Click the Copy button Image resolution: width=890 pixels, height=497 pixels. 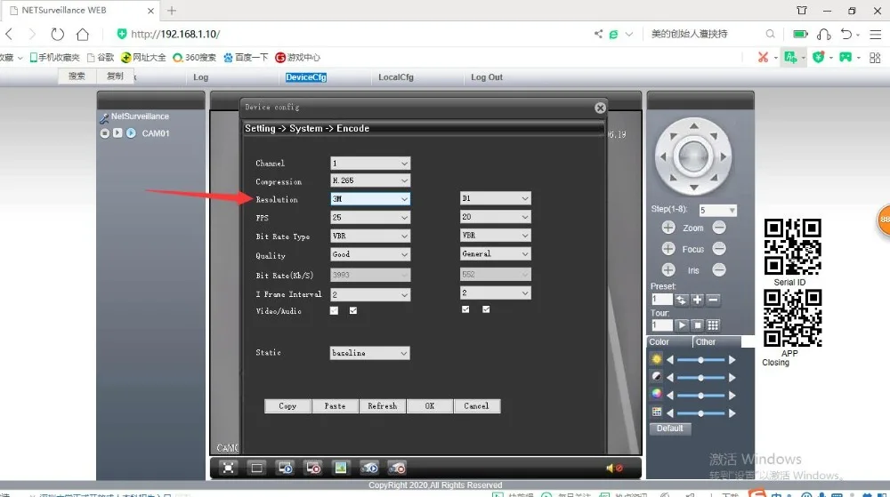(287, 406)
